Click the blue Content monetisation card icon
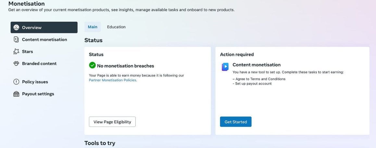 coord(225,67)
